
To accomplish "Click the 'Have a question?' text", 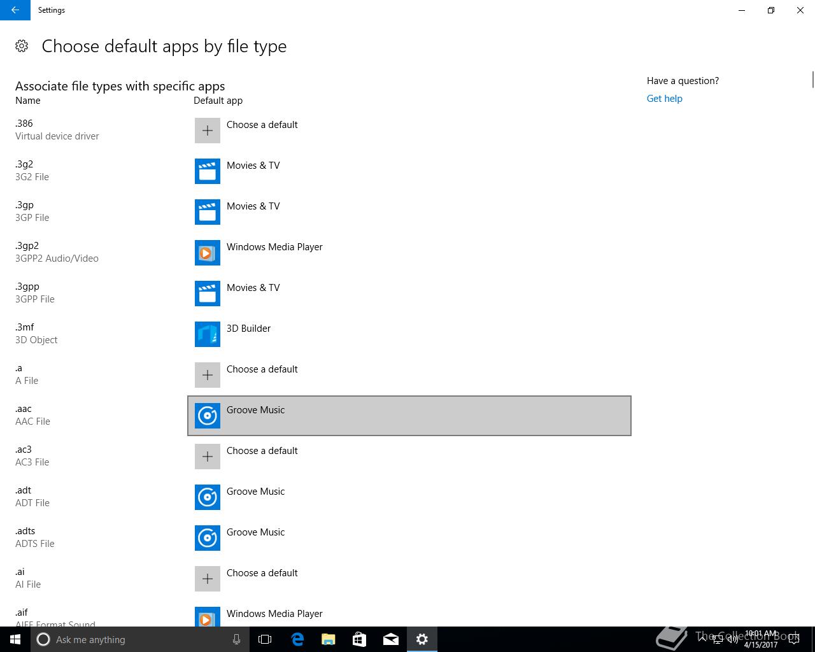I will (x=683, y=81).
